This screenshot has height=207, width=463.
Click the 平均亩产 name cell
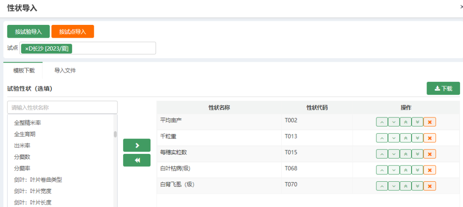point(219,122)
